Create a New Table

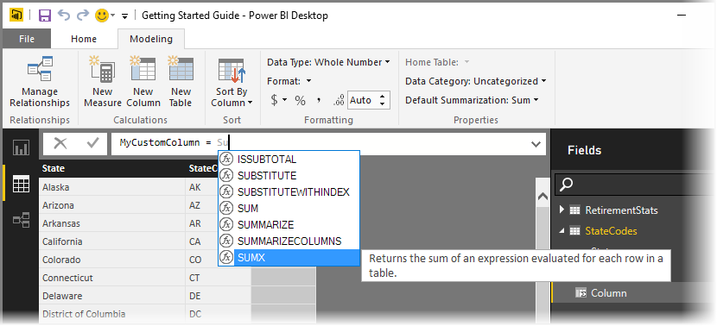181,82
